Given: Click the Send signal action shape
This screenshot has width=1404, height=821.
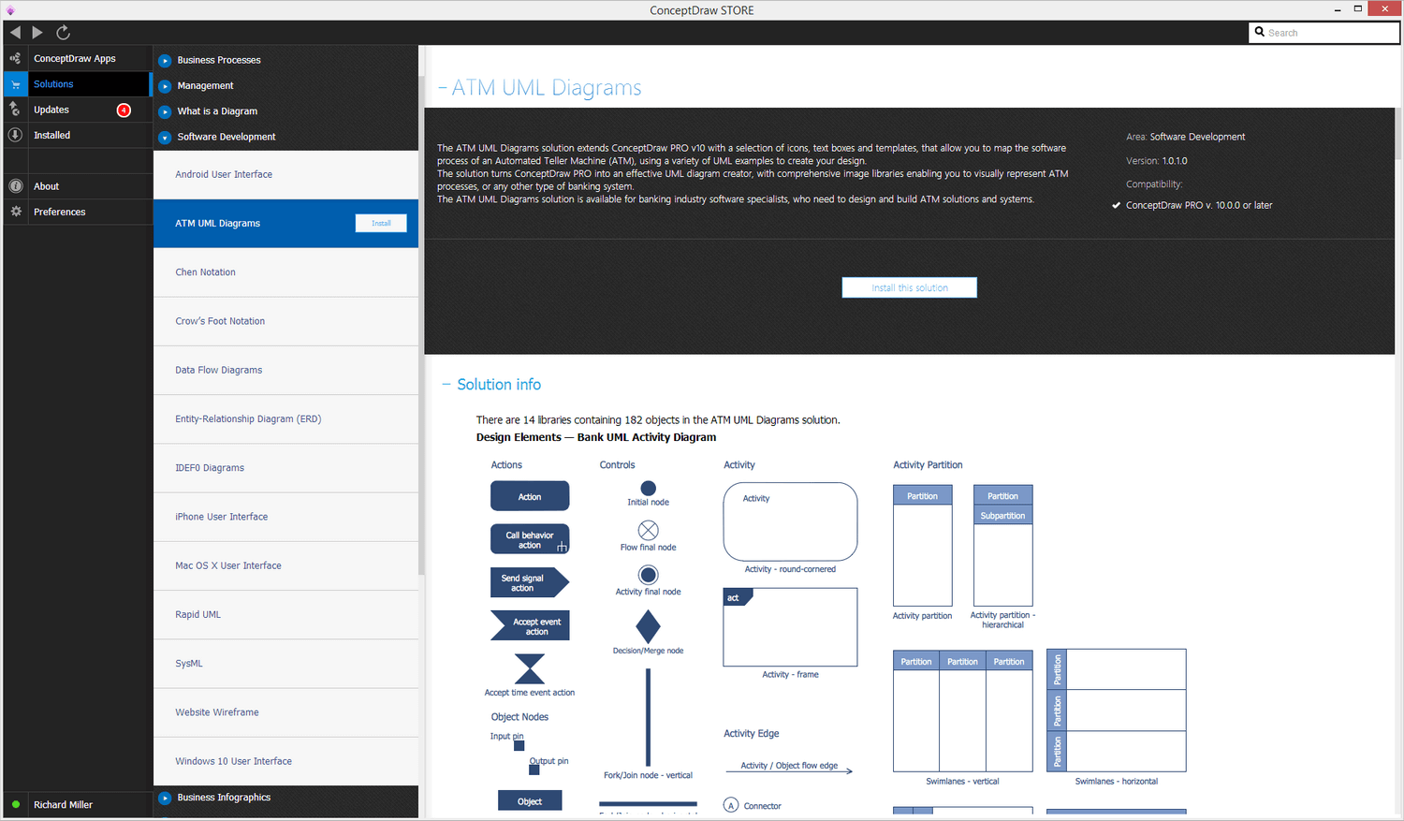Looking at the screenshot, I should tap(530, 582).
